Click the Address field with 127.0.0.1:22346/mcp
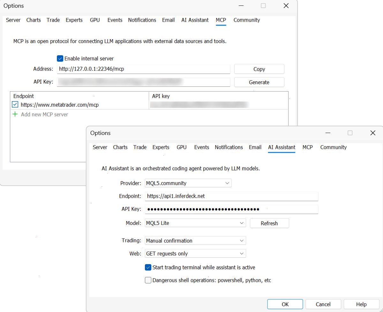383x312 pixels. point(144,69)
